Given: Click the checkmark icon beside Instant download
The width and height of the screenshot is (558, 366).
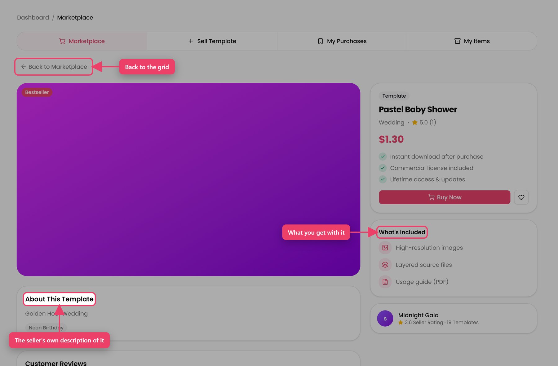Looking at the screenshot, I should pyautogui.click(x=383, y=157).
